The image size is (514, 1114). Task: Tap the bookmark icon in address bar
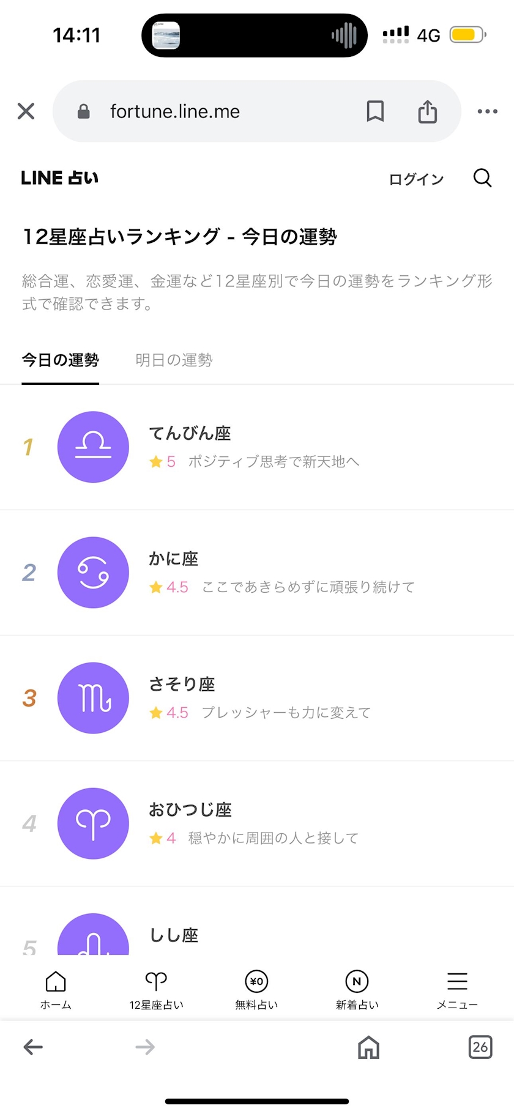[x=375, y=111]
